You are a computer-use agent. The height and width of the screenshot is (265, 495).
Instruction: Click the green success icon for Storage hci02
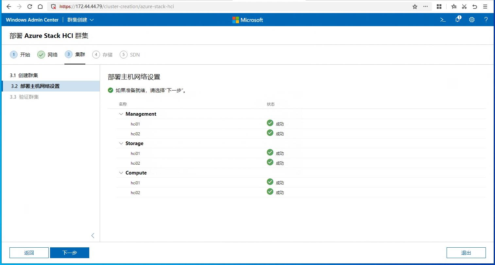[270, 162]
